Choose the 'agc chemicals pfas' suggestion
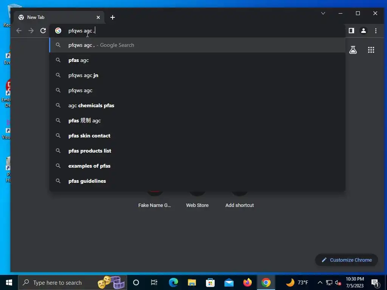387x290 pixels. [x=197, y=106]
